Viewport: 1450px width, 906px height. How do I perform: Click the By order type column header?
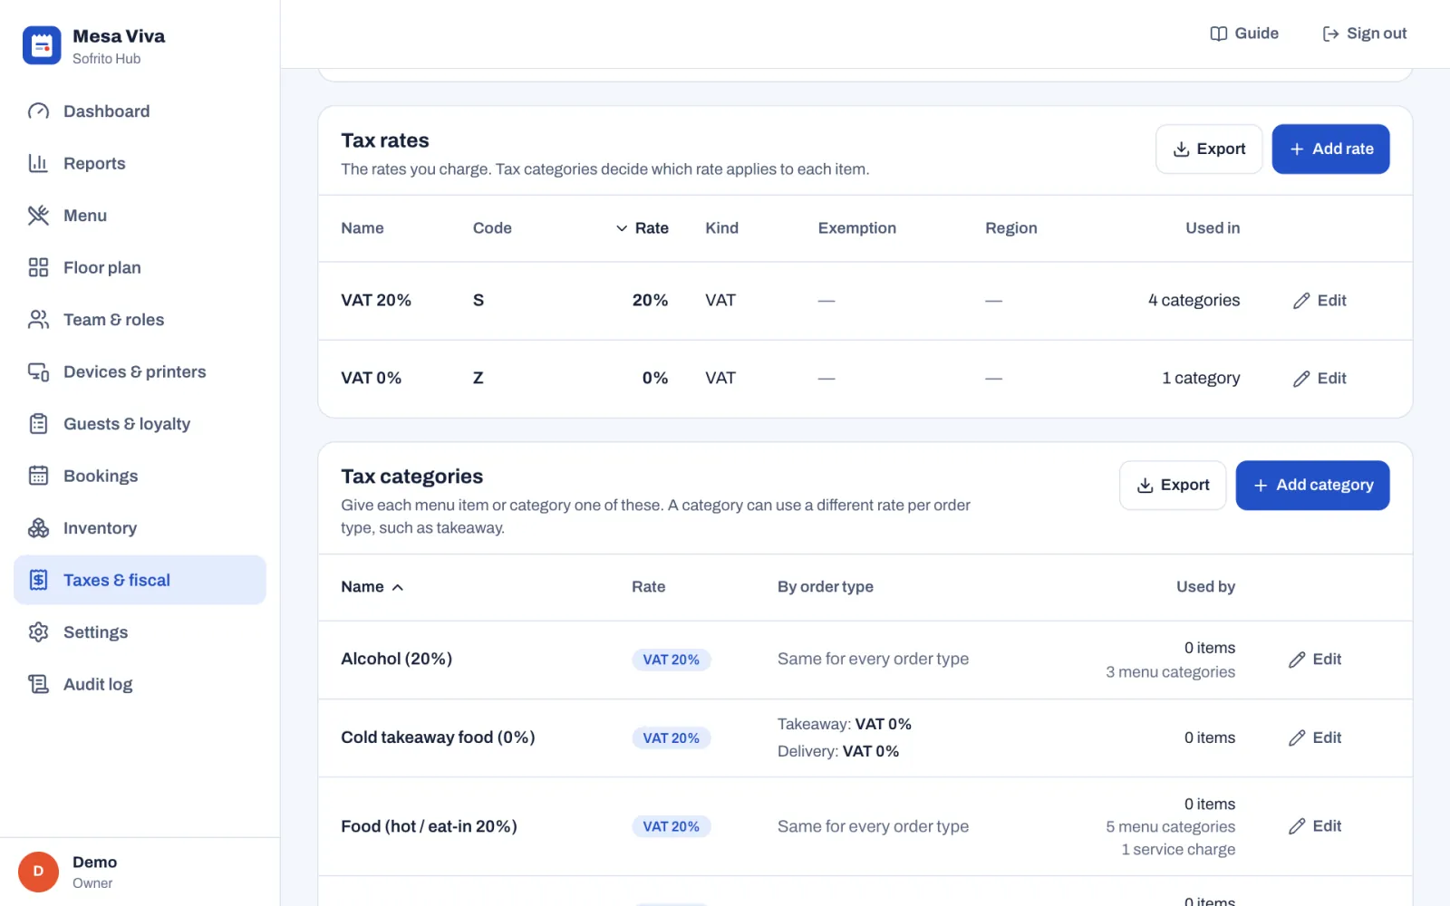pyautogui.click(x=826, y=587)
